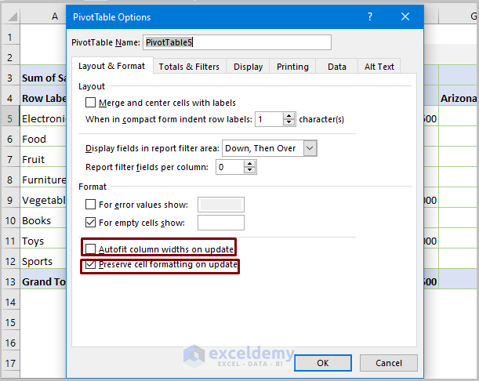
Task: Switch to the Totals & Filters tab
Action: click(x=189, y=67)
